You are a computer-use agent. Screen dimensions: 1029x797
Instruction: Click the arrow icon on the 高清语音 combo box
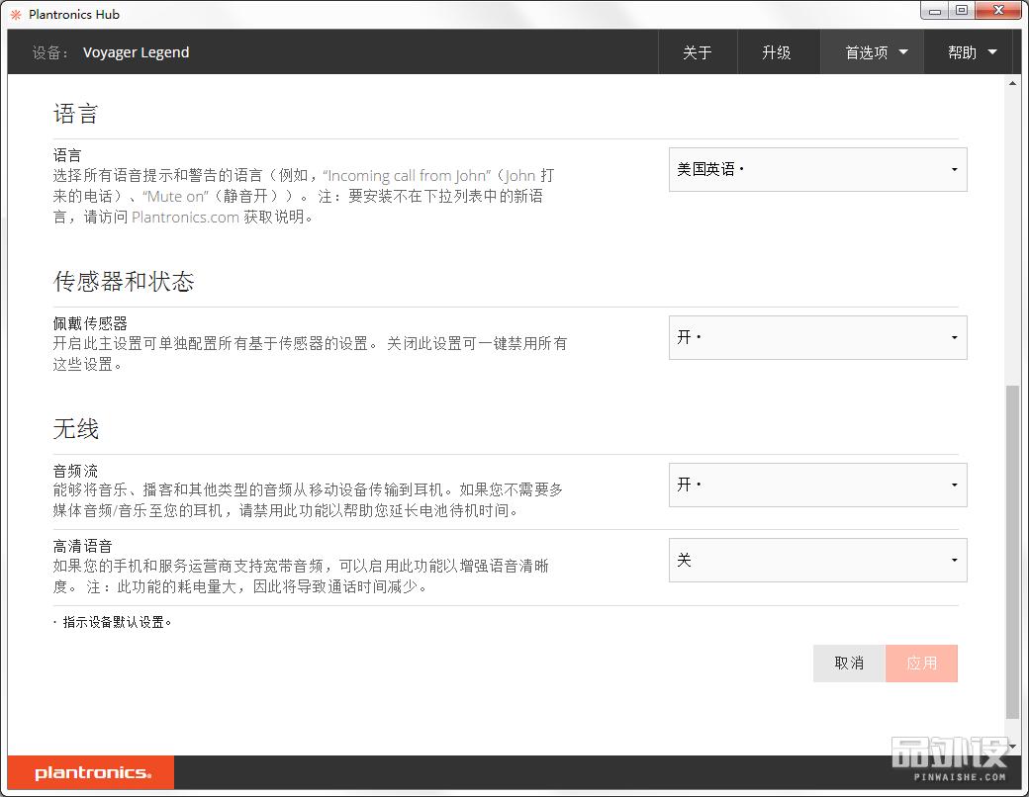(x=955, y=560)
